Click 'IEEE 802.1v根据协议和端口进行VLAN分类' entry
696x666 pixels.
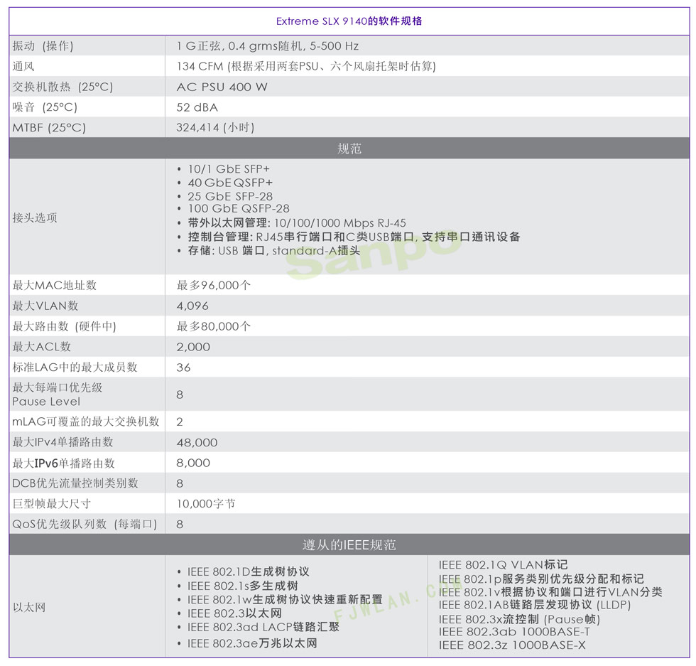tap(550, 592)
